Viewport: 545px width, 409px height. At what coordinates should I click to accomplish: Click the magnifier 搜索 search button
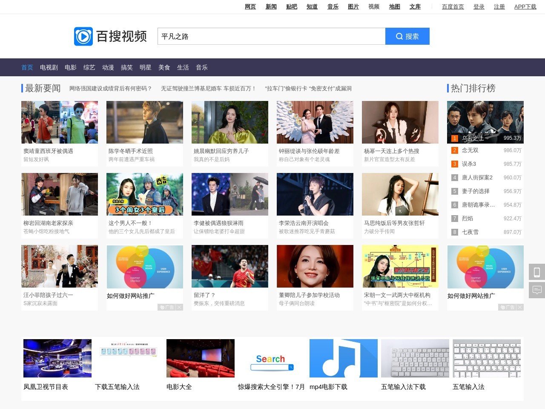pyautogui.click(x=407, y=36)
